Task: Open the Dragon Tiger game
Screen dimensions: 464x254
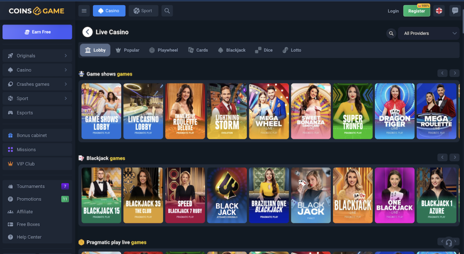Action: pyautogui.click(x=395, y=111)
